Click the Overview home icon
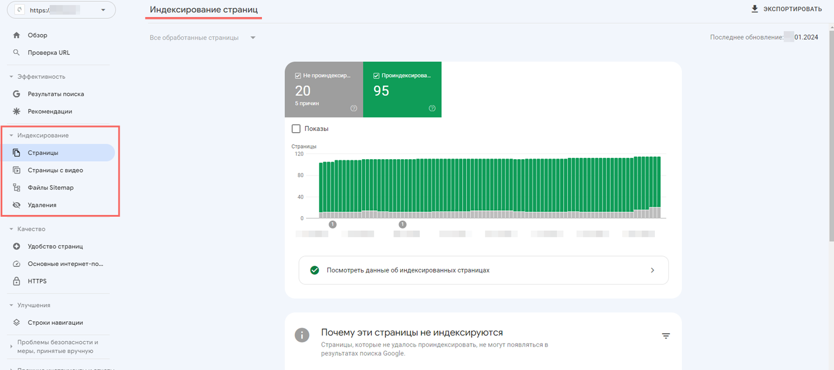834x370 pixels. pos(16,35)
